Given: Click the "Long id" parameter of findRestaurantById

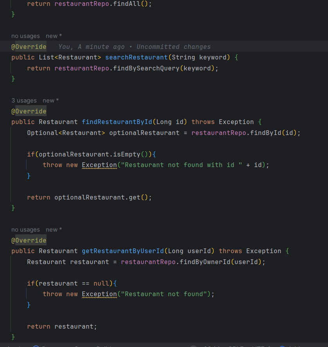Looking at the screenshot, I should (169, 122).
